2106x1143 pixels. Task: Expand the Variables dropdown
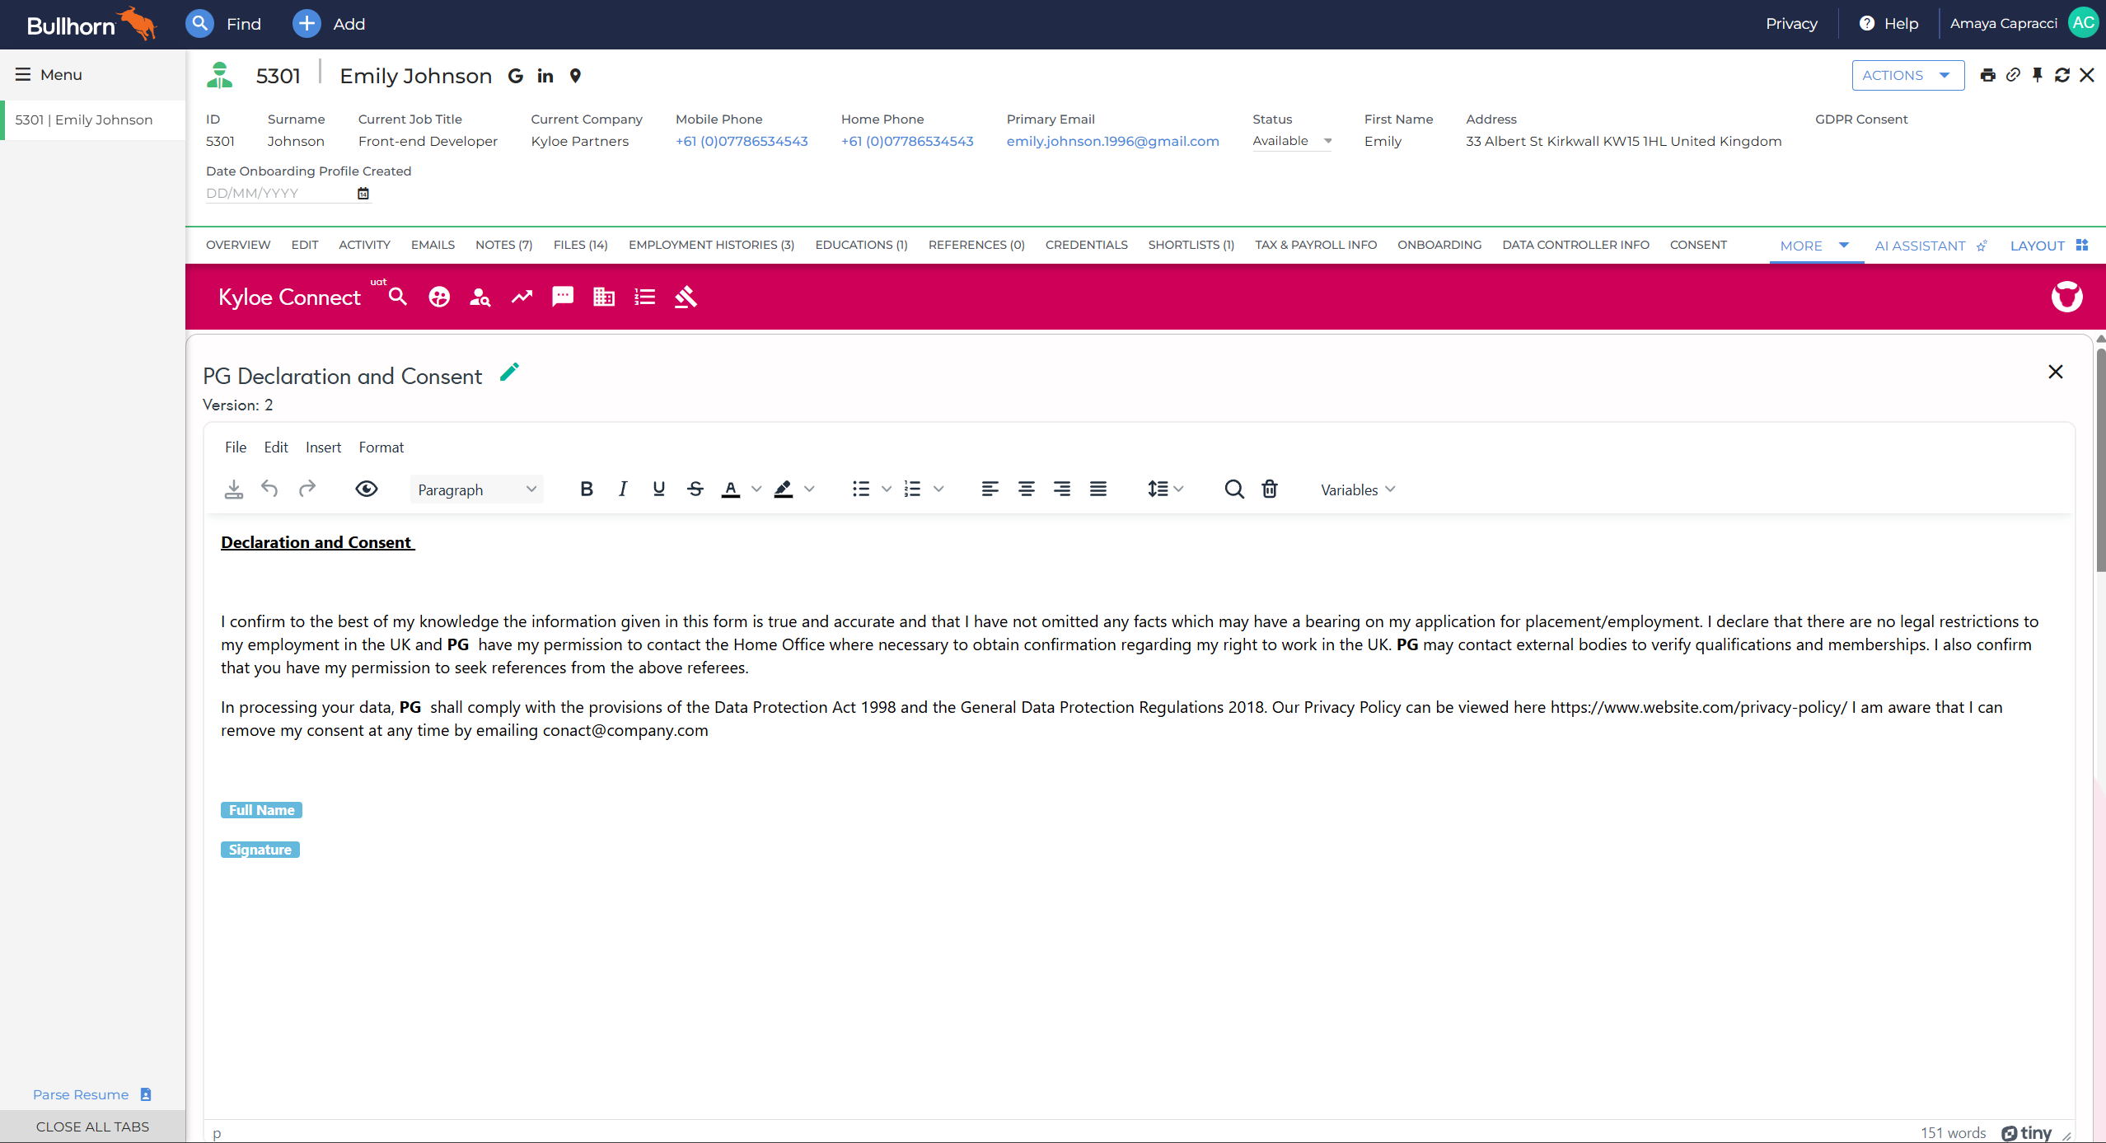click(x=1358, y=490)
